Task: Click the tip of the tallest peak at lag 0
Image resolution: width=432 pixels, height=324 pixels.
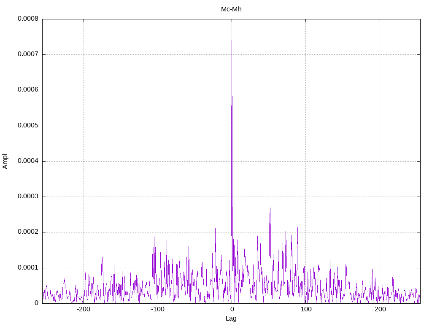Action: (x=232, y=40)
